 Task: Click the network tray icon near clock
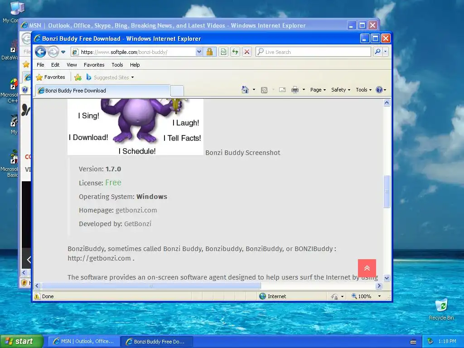(430, 341)
